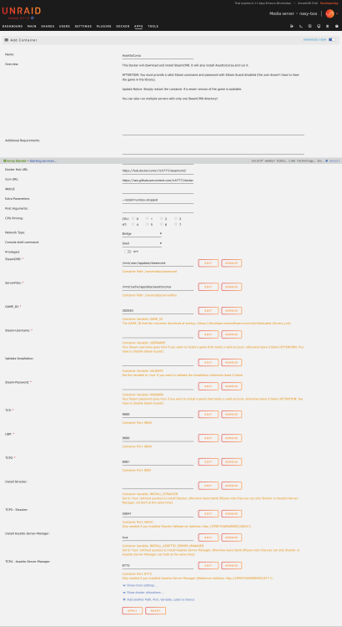This screenshot has height=627, width=342.
Task: Click the Purchase Key link
Action: point(329,3)
